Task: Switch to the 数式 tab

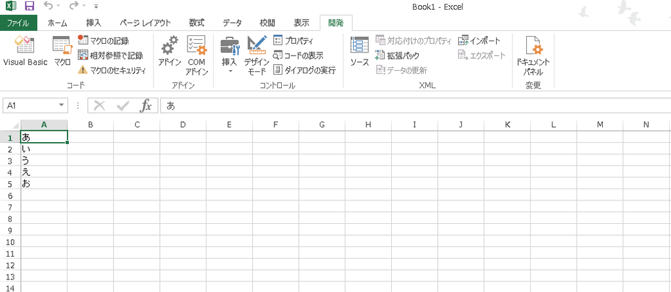Action: (x=197, y=23)
